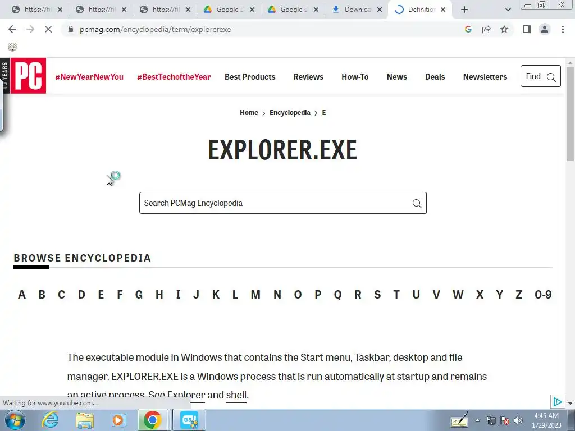Go to E breadcrumb
Image resolution: width=575 pixels, height=431 pixels.
pos(324,112)
